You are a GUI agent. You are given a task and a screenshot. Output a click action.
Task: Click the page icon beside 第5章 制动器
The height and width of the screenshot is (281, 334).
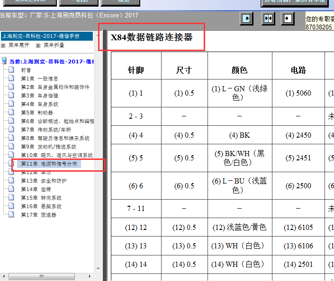click(x=11, y=112)
